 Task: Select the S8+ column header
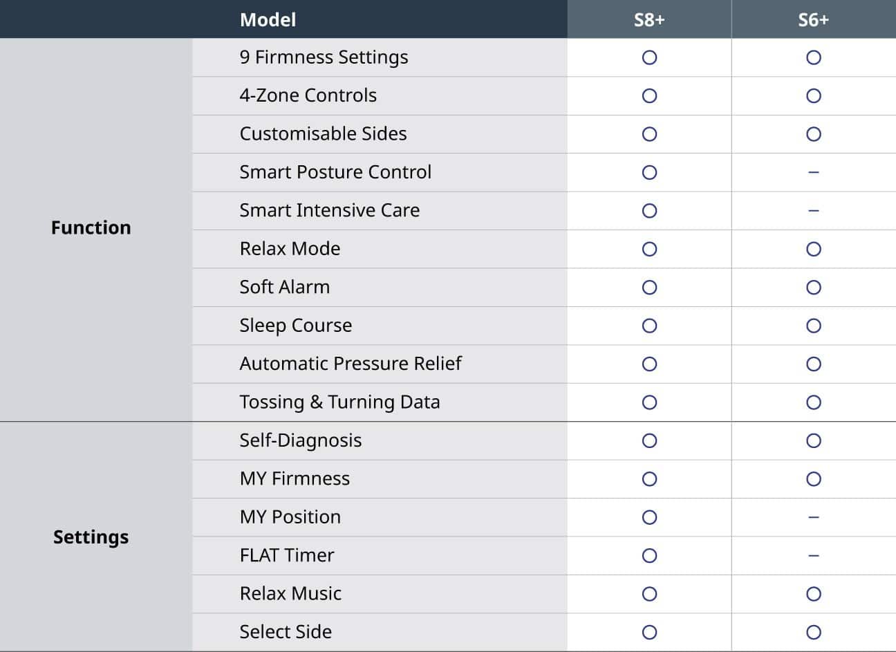(x=649, y=19)
